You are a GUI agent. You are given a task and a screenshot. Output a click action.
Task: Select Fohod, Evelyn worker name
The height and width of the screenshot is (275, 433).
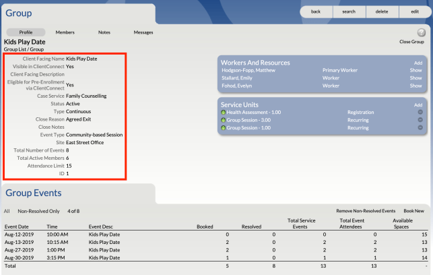tap(236, 86)
